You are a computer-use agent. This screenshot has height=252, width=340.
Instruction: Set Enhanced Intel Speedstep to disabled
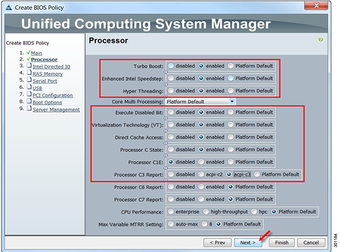click(171, 78)
